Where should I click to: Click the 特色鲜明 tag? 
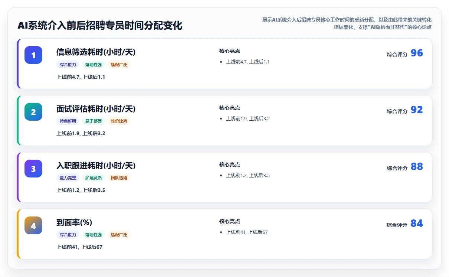[x=68, y=121]
